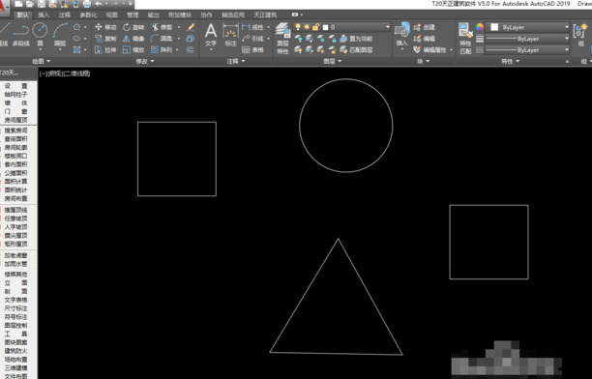This screenshot has height=379, width=592.
Task: Click 搜索房间 in the T20 sidebar
Action: (x=15, y=131)
